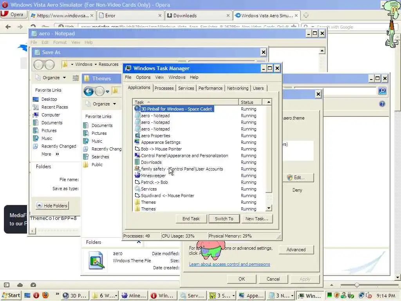Viewport: 401px width, 301px height.
Task: Click the Save As dialog views icon
Action: 76,78
